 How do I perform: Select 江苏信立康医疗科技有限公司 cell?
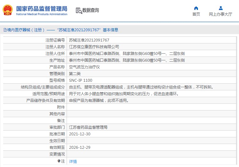pyautogui.click(x=94, y=47)
